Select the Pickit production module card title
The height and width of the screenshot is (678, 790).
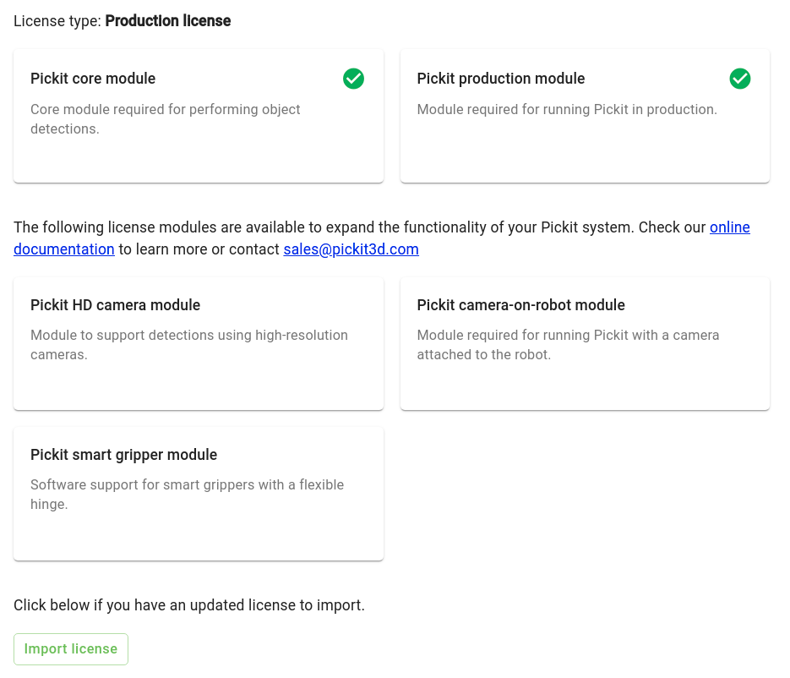(501, 79)
